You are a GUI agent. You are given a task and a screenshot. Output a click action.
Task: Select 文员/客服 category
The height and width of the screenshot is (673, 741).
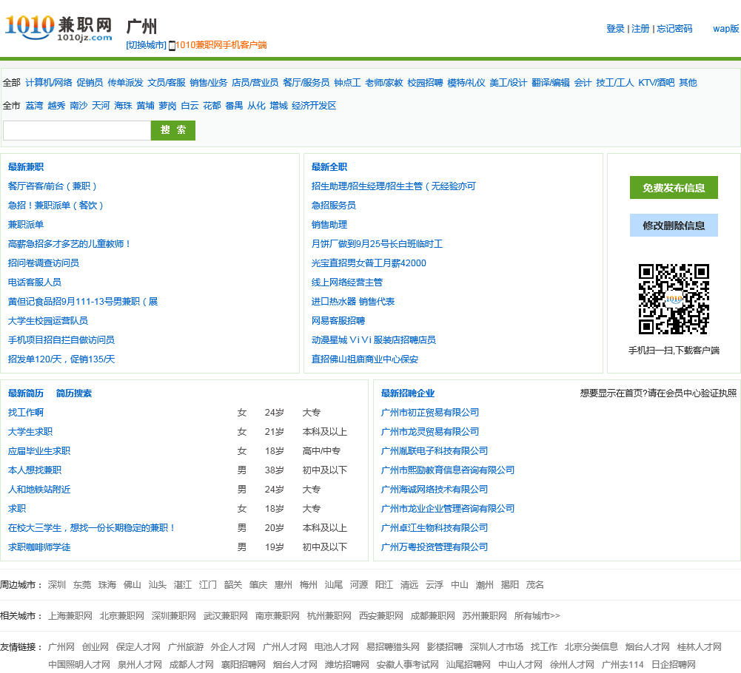pos(167,83)
